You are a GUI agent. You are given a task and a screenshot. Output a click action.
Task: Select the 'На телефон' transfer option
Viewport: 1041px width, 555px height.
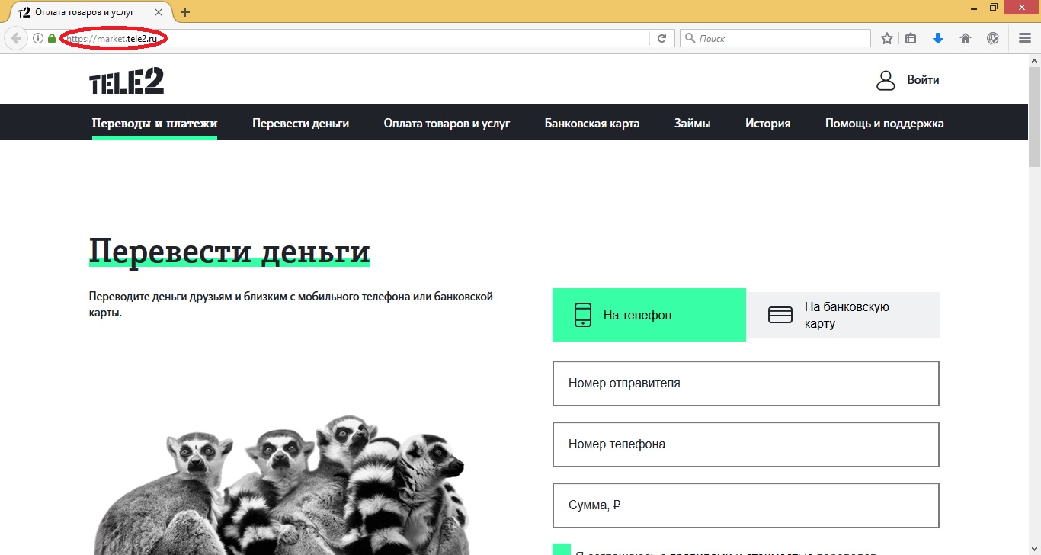(649, 315)
